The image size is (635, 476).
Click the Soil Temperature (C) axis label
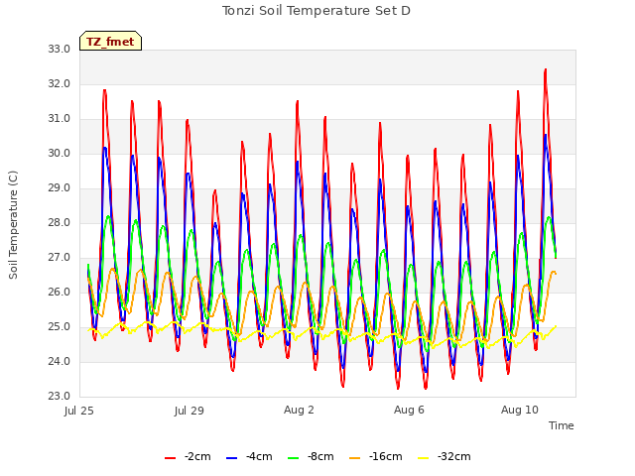click(x=13, y=225)
